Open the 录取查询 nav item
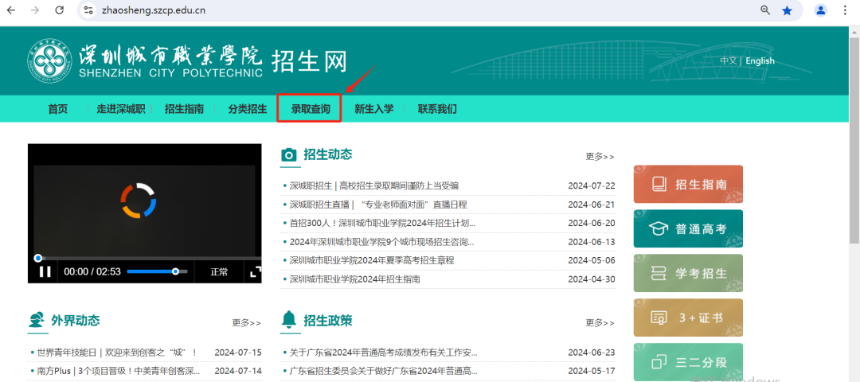The height and width of the screenshot is (382, 860). (x=311, y=109)
